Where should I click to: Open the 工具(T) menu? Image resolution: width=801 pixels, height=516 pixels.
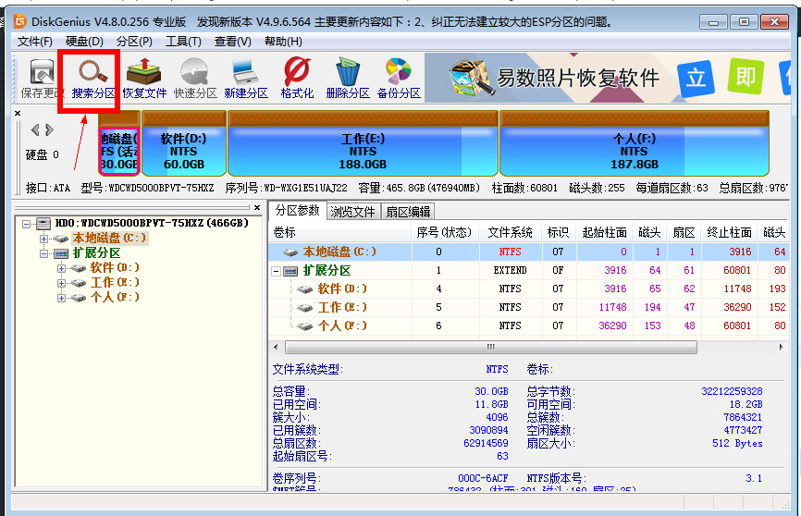click(183, 42)
